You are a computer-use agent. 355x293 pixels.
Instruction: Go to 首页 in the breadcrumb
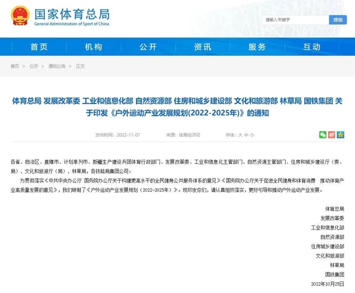pyautogui.click(x=15, y=66)
